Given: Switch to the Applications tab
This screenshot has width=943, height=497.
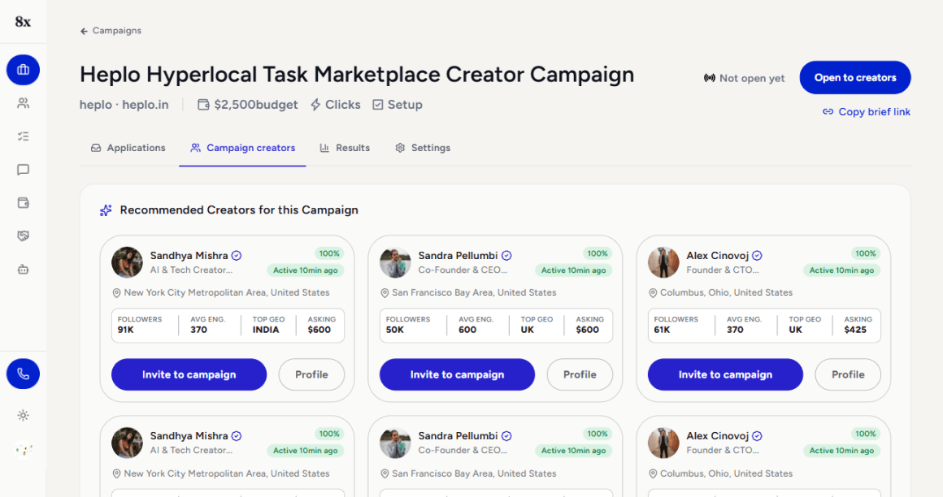Looking at the screenshot, I should (x=128, y=148).
